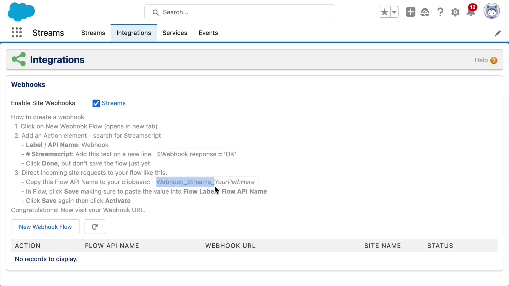Open Global Actions plus icon
Screen dimensions: 509x286
tap(410, 12)
